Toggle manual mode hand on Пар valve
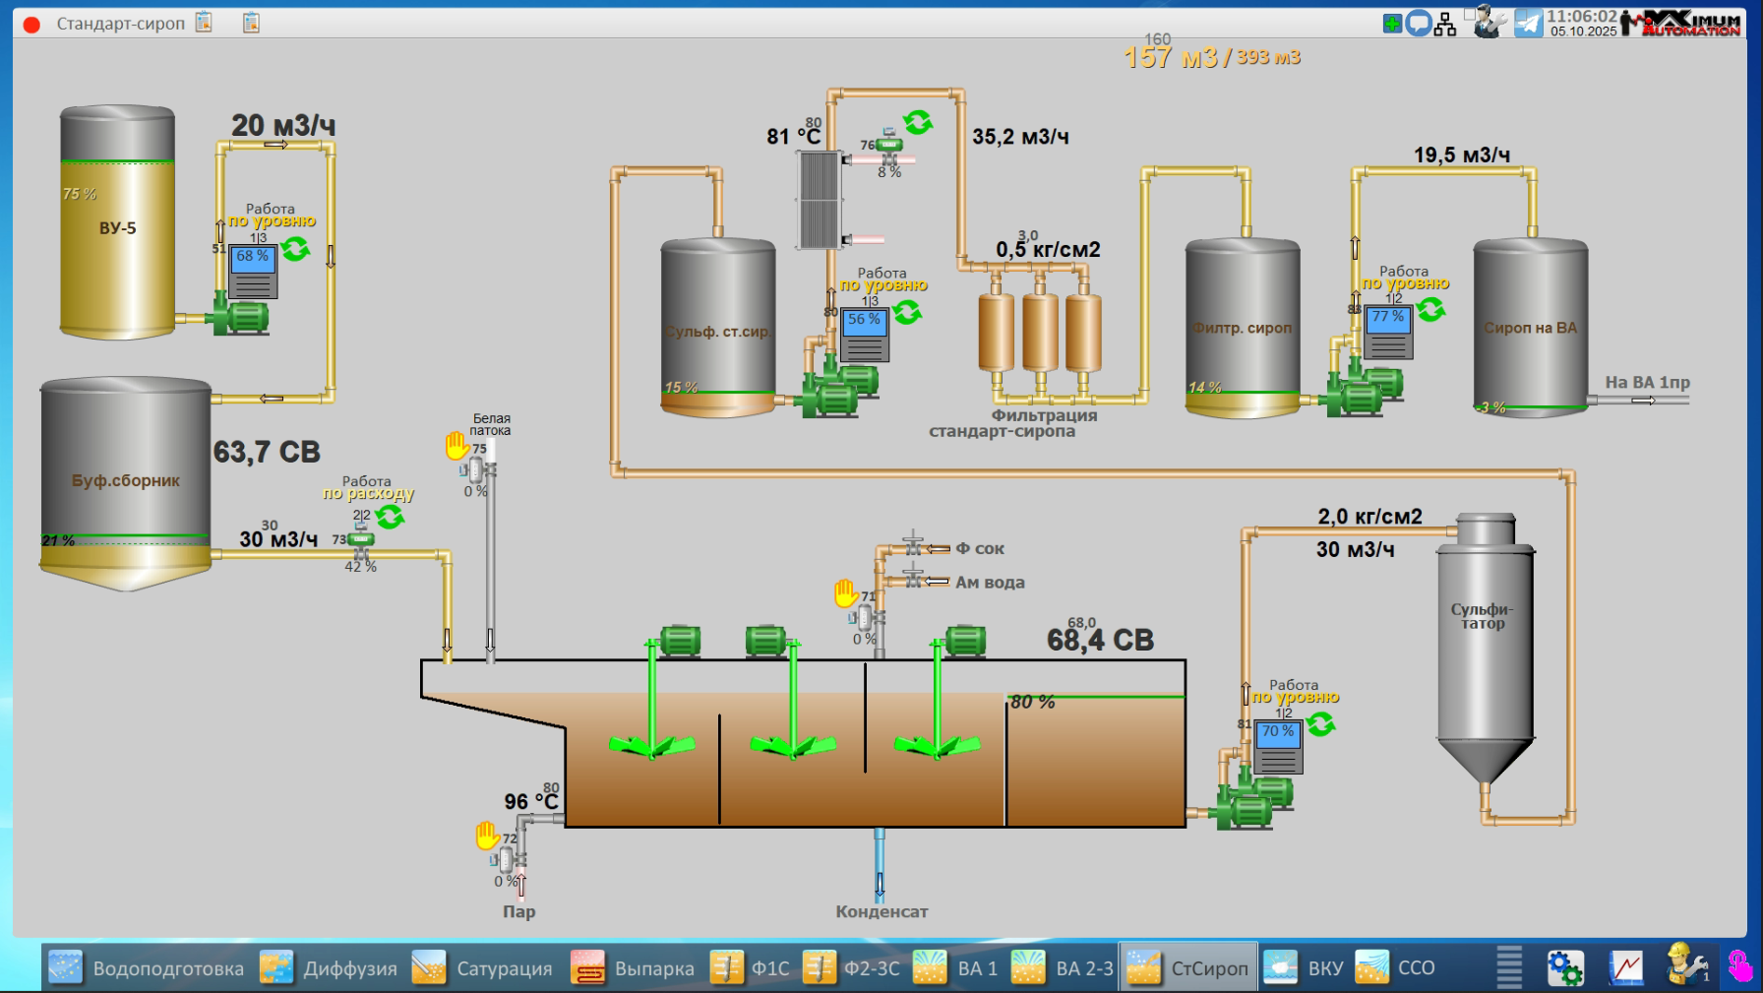 tap(487, 836)
